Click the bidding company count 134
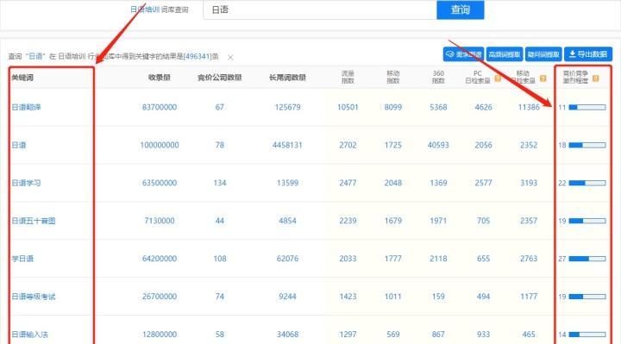 (x=219, y=183)
